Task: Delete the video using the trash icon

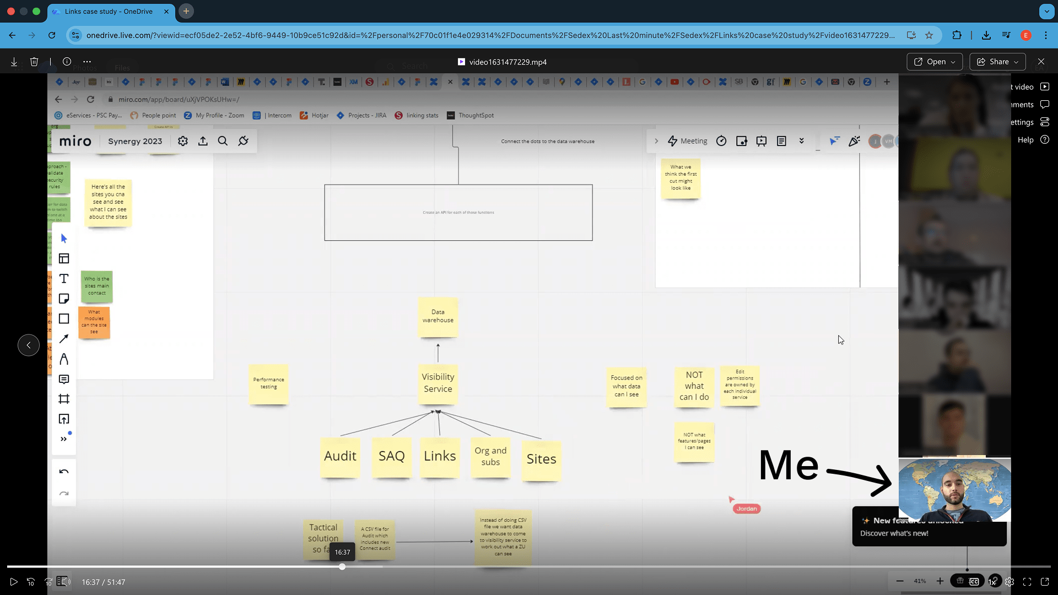Action: pyautogui.click(x=34, y=62)
